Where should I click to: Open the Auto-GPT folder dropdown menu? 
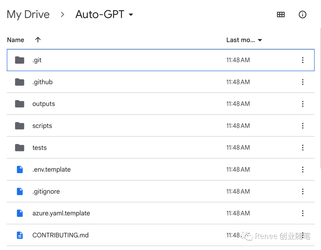coord(131,15)
